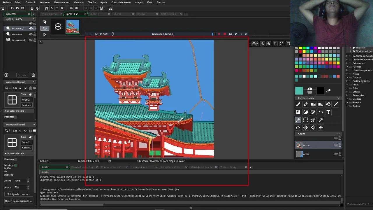Collapse the Herramientas panel

click(x=338, y=98)
